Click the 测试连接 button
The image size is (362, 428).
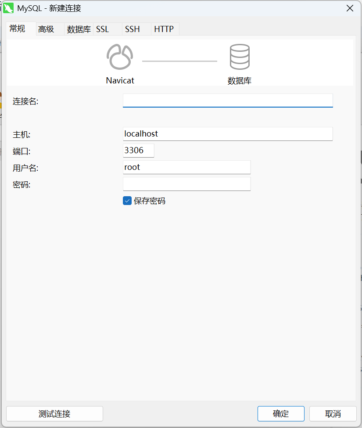click(54, 414)
